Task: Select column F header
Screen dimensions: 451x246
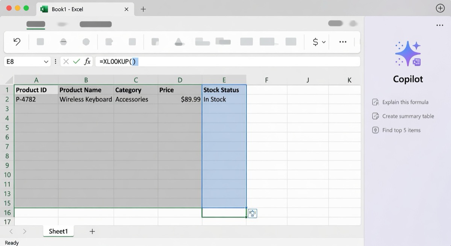Action: coord(266,80)
